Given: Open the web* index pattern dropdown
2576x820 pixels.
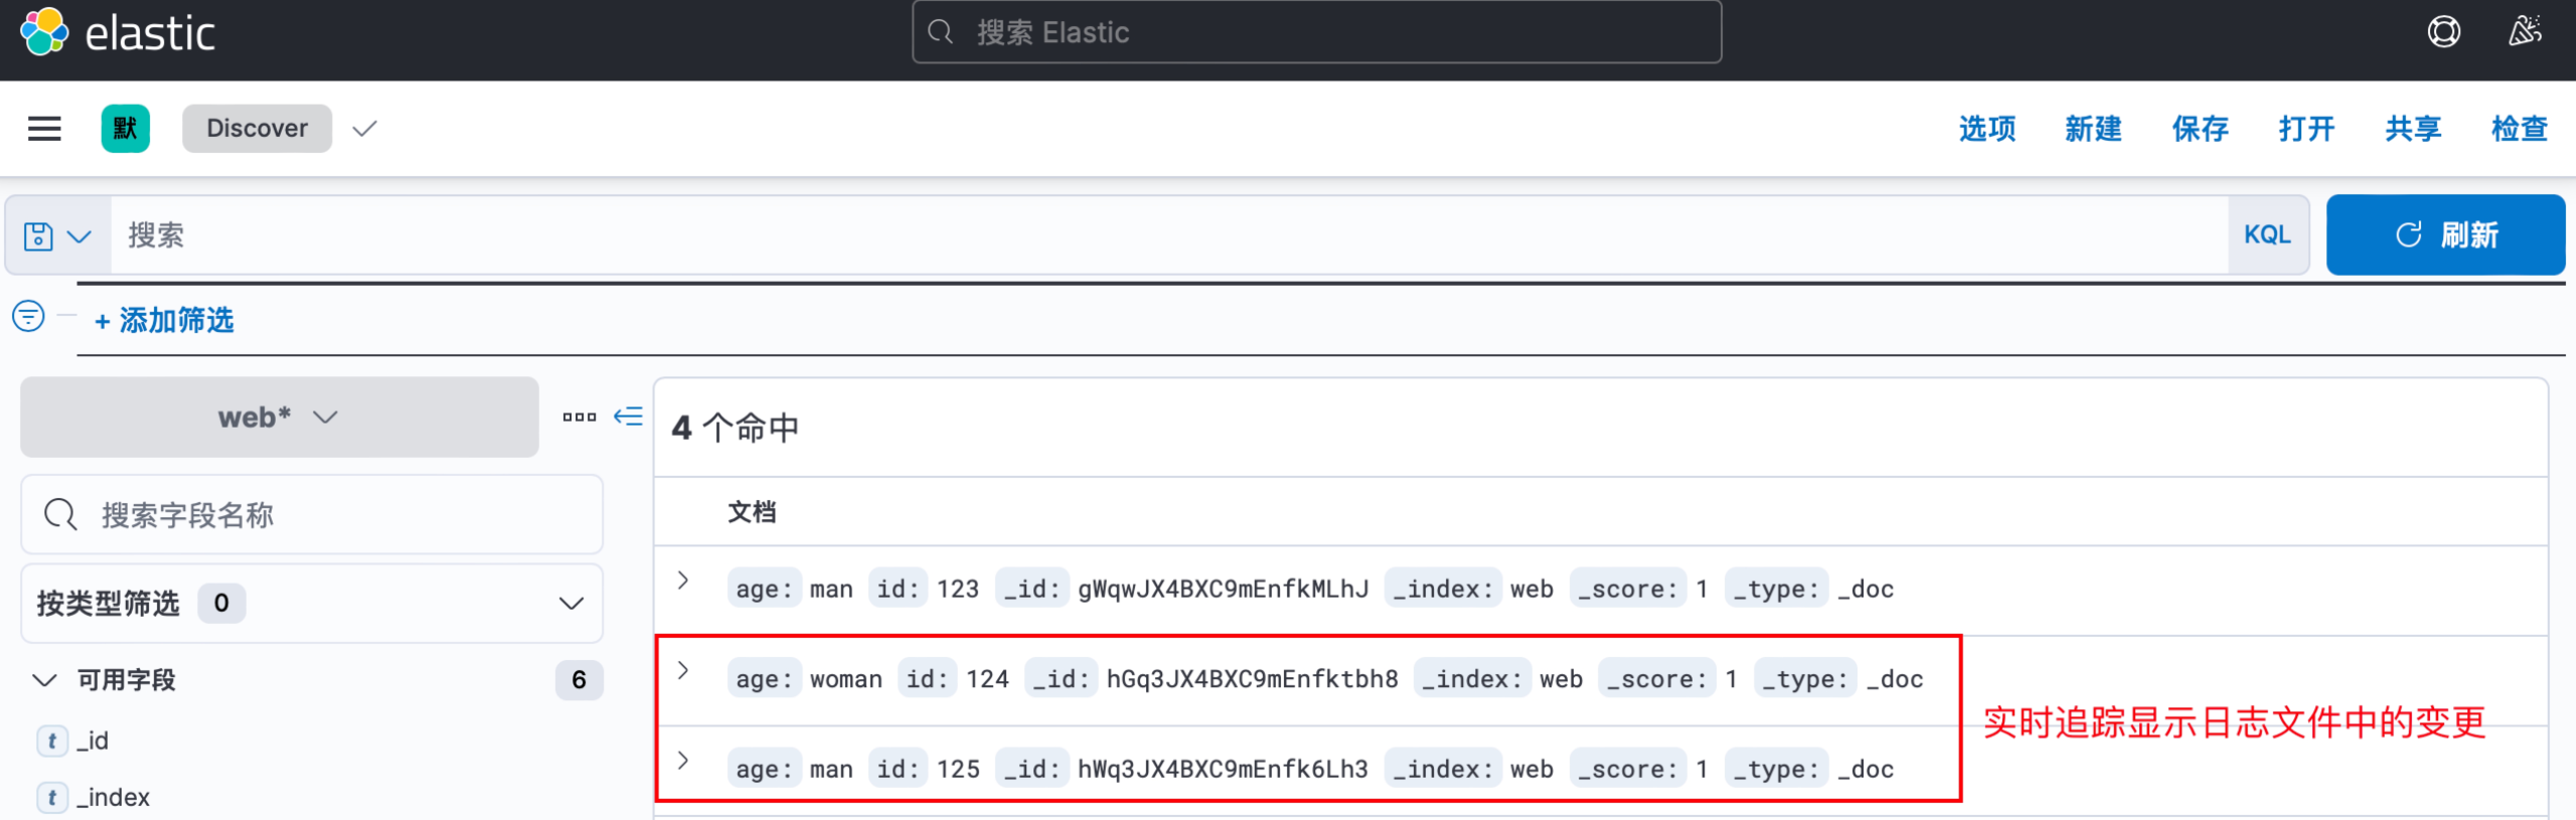Looking at the screenshot, I should coord(279,417).
